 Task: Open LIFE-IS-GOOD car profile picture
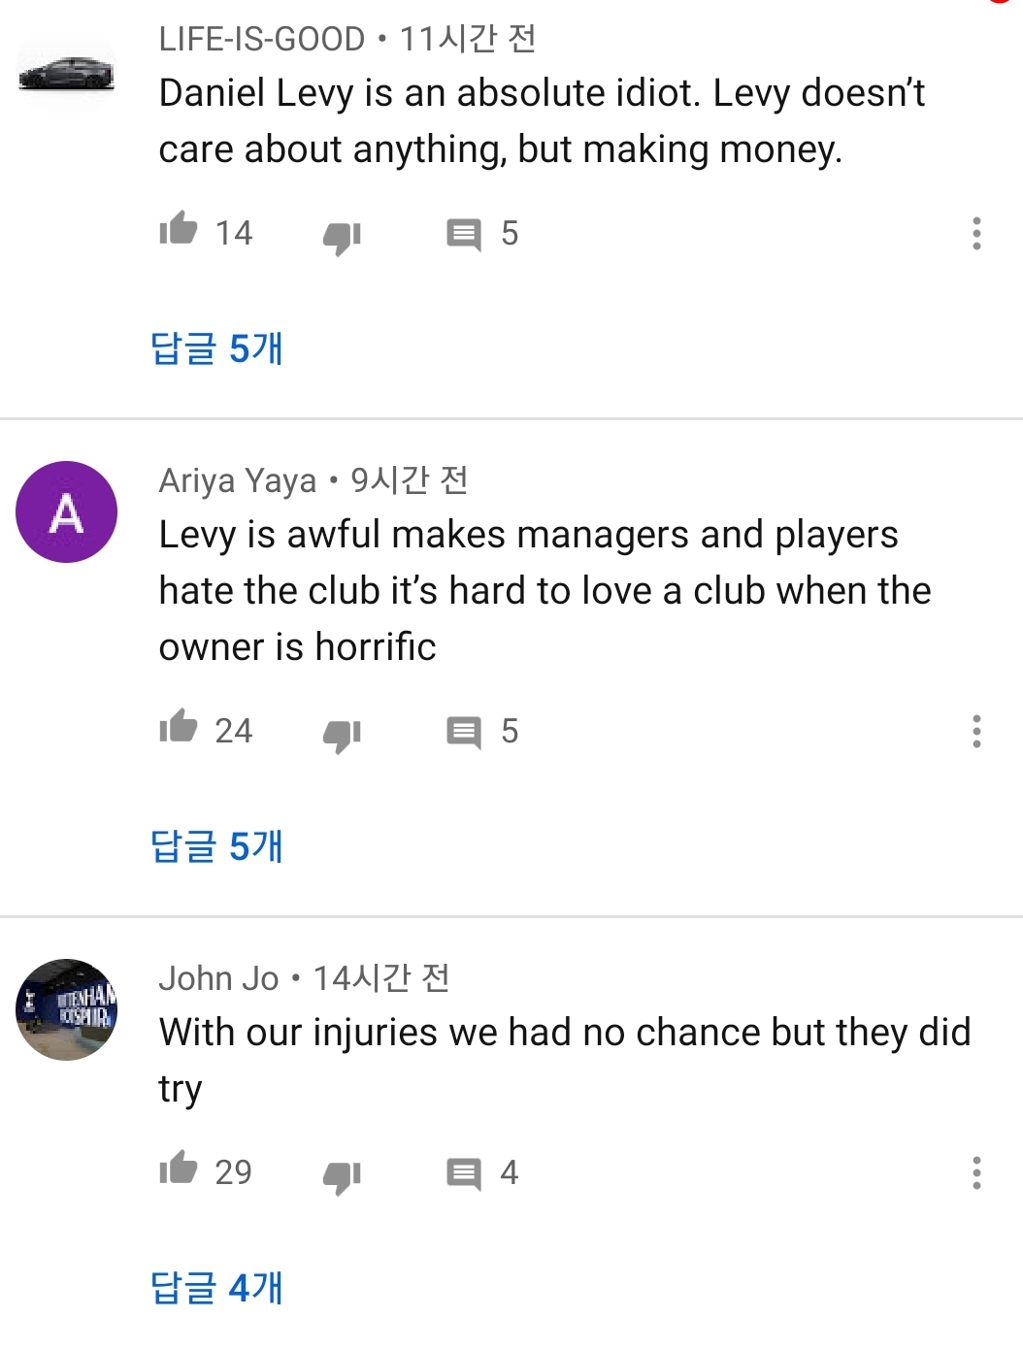66,73
